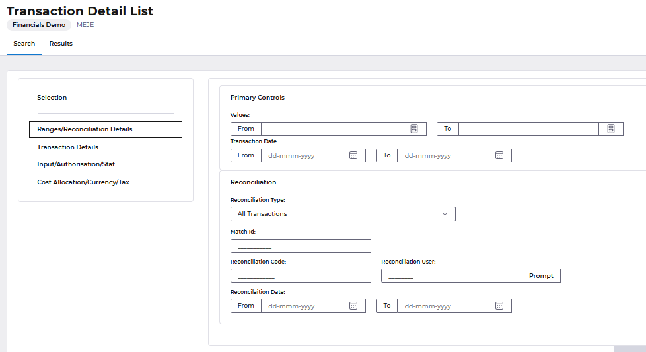Click the Prompt button for Reconciliation User

(x=541, y=275)
